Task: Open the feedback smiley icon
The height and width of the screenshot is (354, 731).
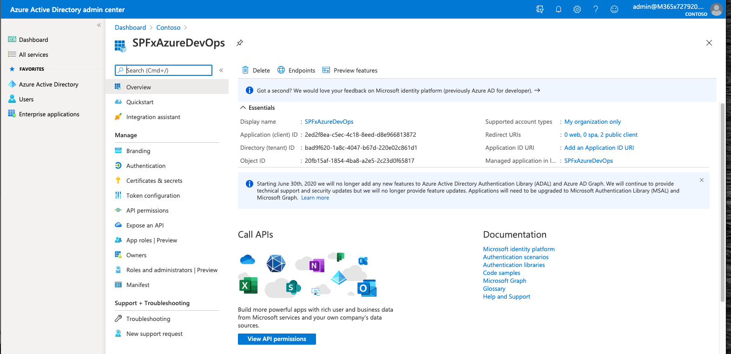Action: point(614,9)
